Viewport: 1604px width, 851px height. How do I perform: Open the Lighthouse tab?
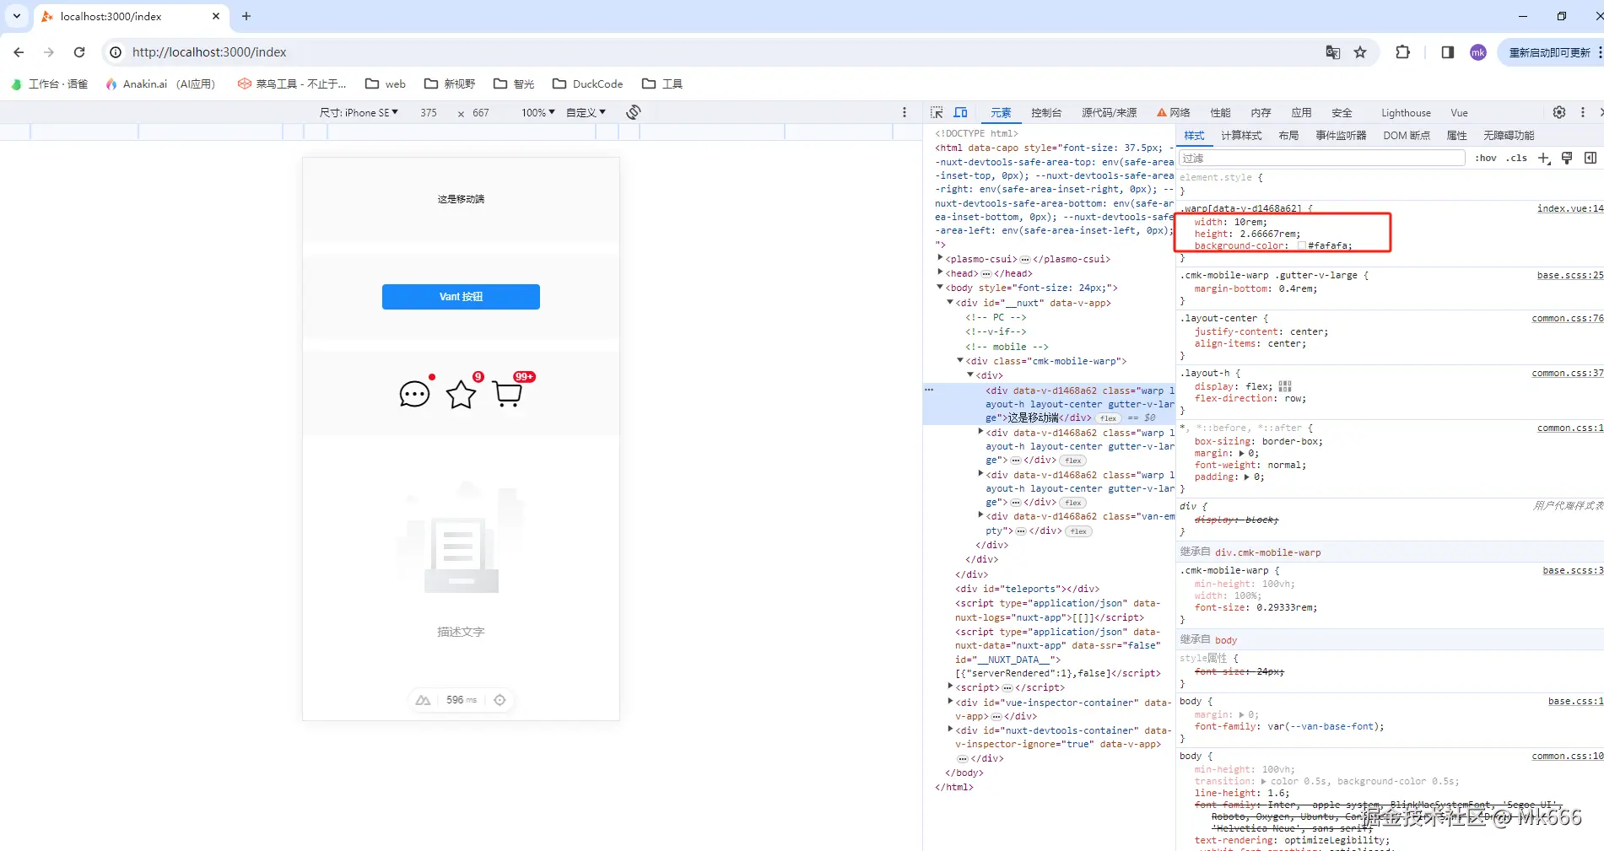(1406, 112)
